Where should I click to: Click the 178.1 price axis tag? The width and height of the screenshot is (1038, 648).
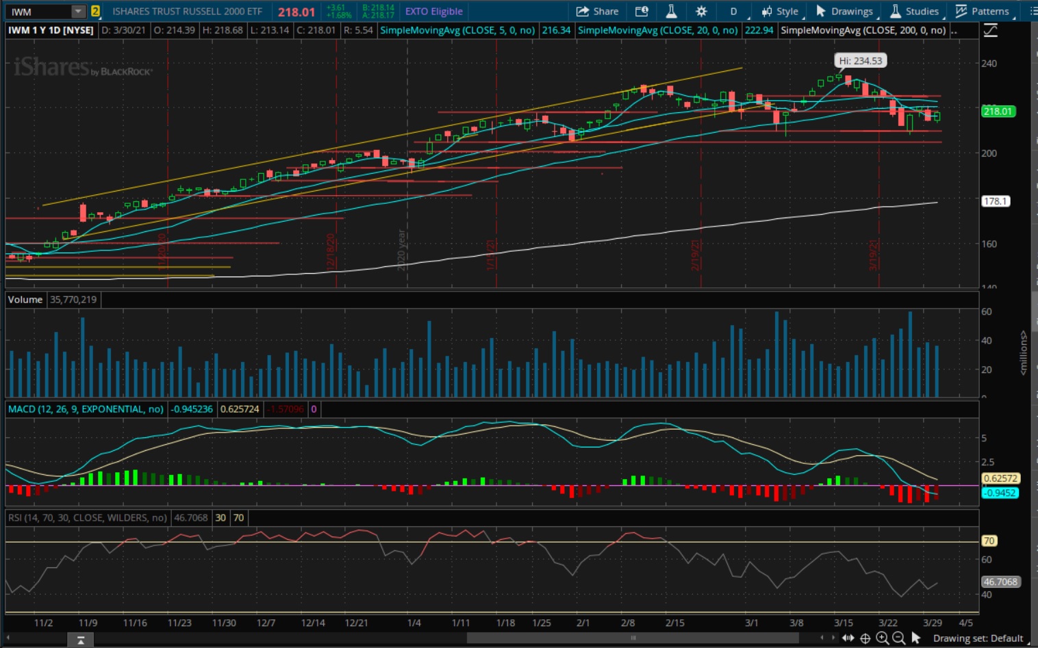pos(995,201)
